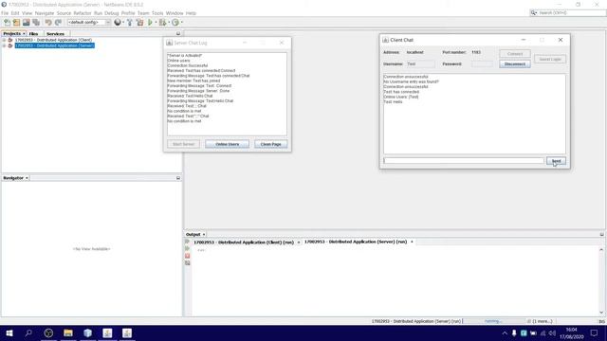Switch to the Files tab
This screenshot has width=607, height=341.
coord(34,34)
